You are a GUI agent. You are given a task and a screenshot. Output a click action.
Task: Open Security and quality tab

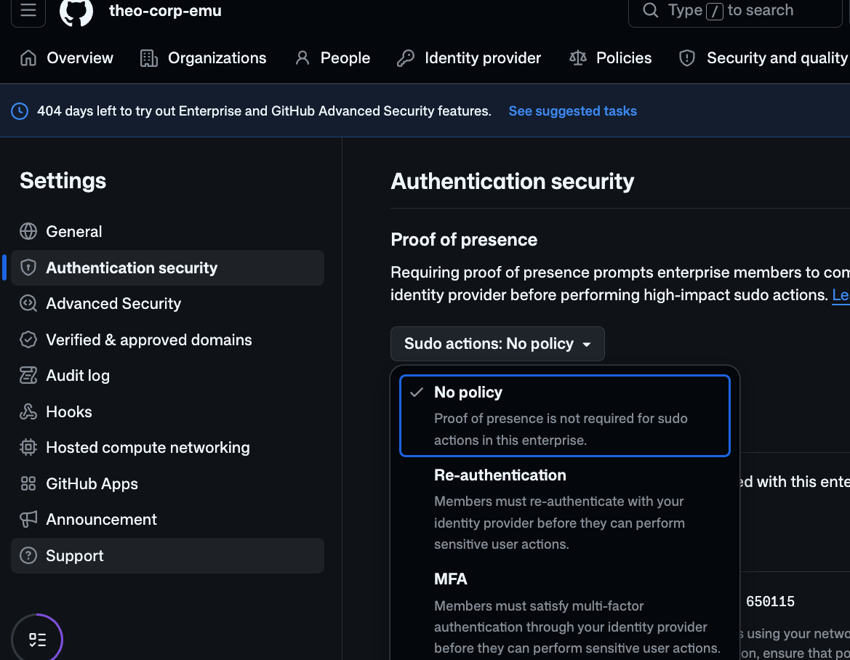(x=763, y=58)
